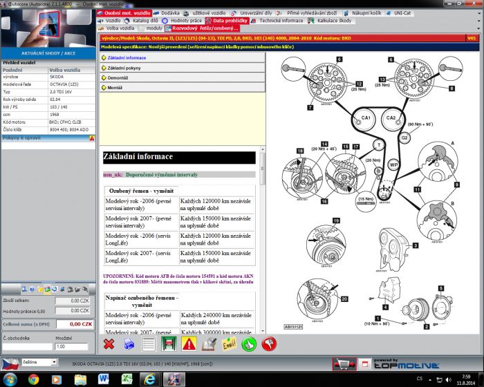The image size is (484, 387).
Task: Open the list document icon
Action: 149,343
